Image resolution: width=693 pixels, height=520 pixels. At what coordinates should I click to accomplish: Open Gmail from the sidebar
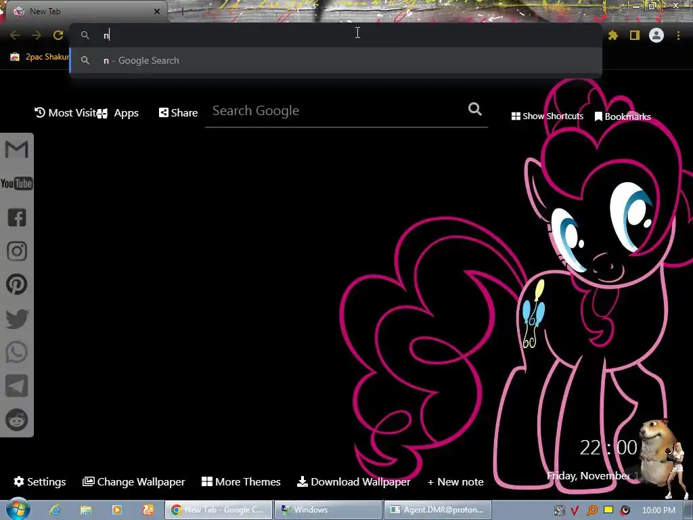pos(16,150)
